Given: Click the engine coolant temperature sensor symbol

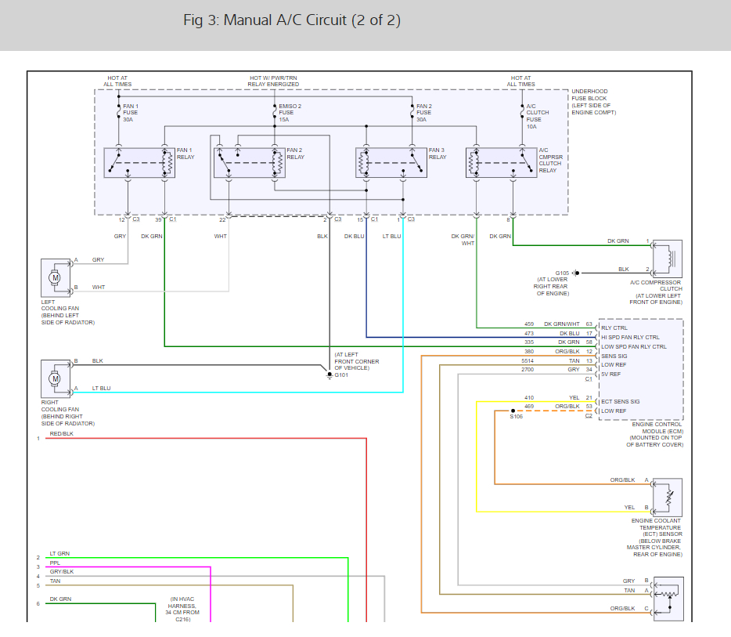Looking at the screenshot, I should click(668, 498).
